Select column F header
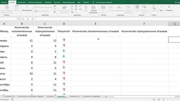The height and width of the screenshot is (101, 180). (144, 24)
